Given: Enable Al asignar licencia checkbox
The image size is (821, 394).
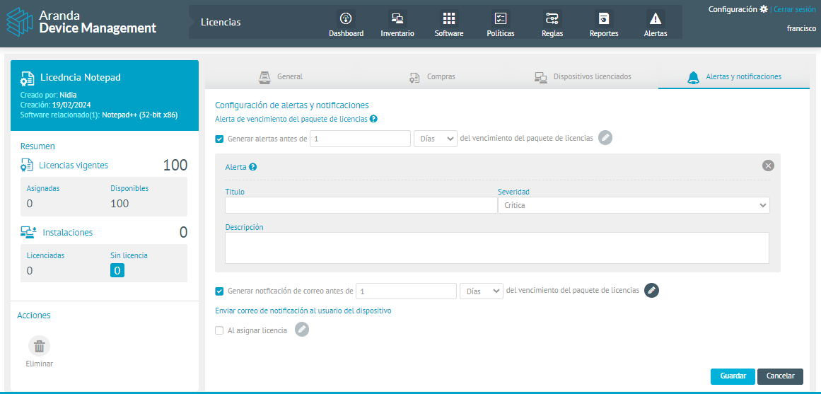Looking at the screenshot, I should tap(220, 330).
